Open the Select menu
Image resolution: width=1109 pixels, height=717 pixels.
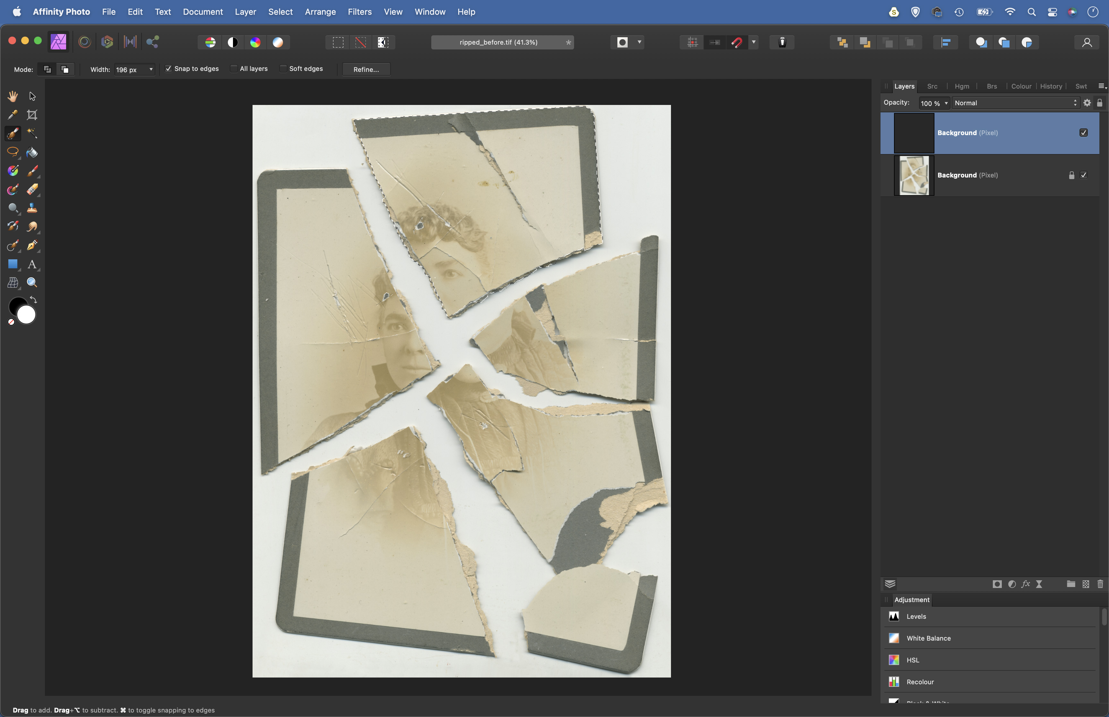[280, 12]
